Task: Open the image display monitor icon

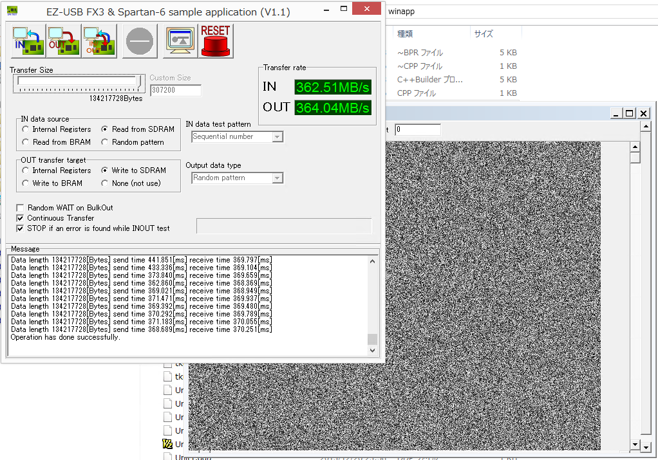Action: [180, 42]
